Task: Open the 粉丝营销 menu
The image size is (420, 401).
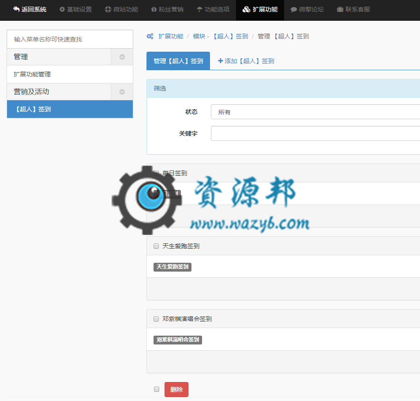Action: [x=167, y=10]
